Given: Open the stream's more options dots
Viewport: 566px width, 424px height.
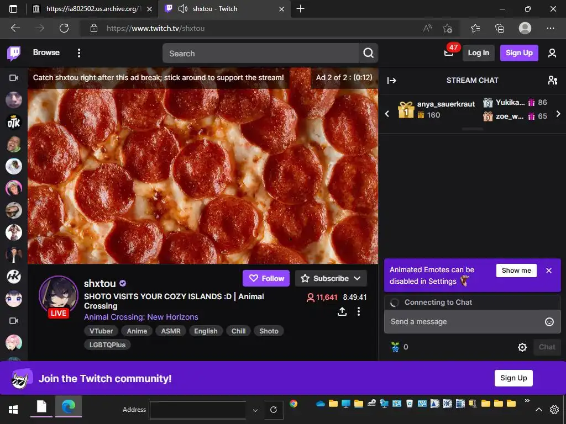Looking at the screenshot, I should click(358, 311).
